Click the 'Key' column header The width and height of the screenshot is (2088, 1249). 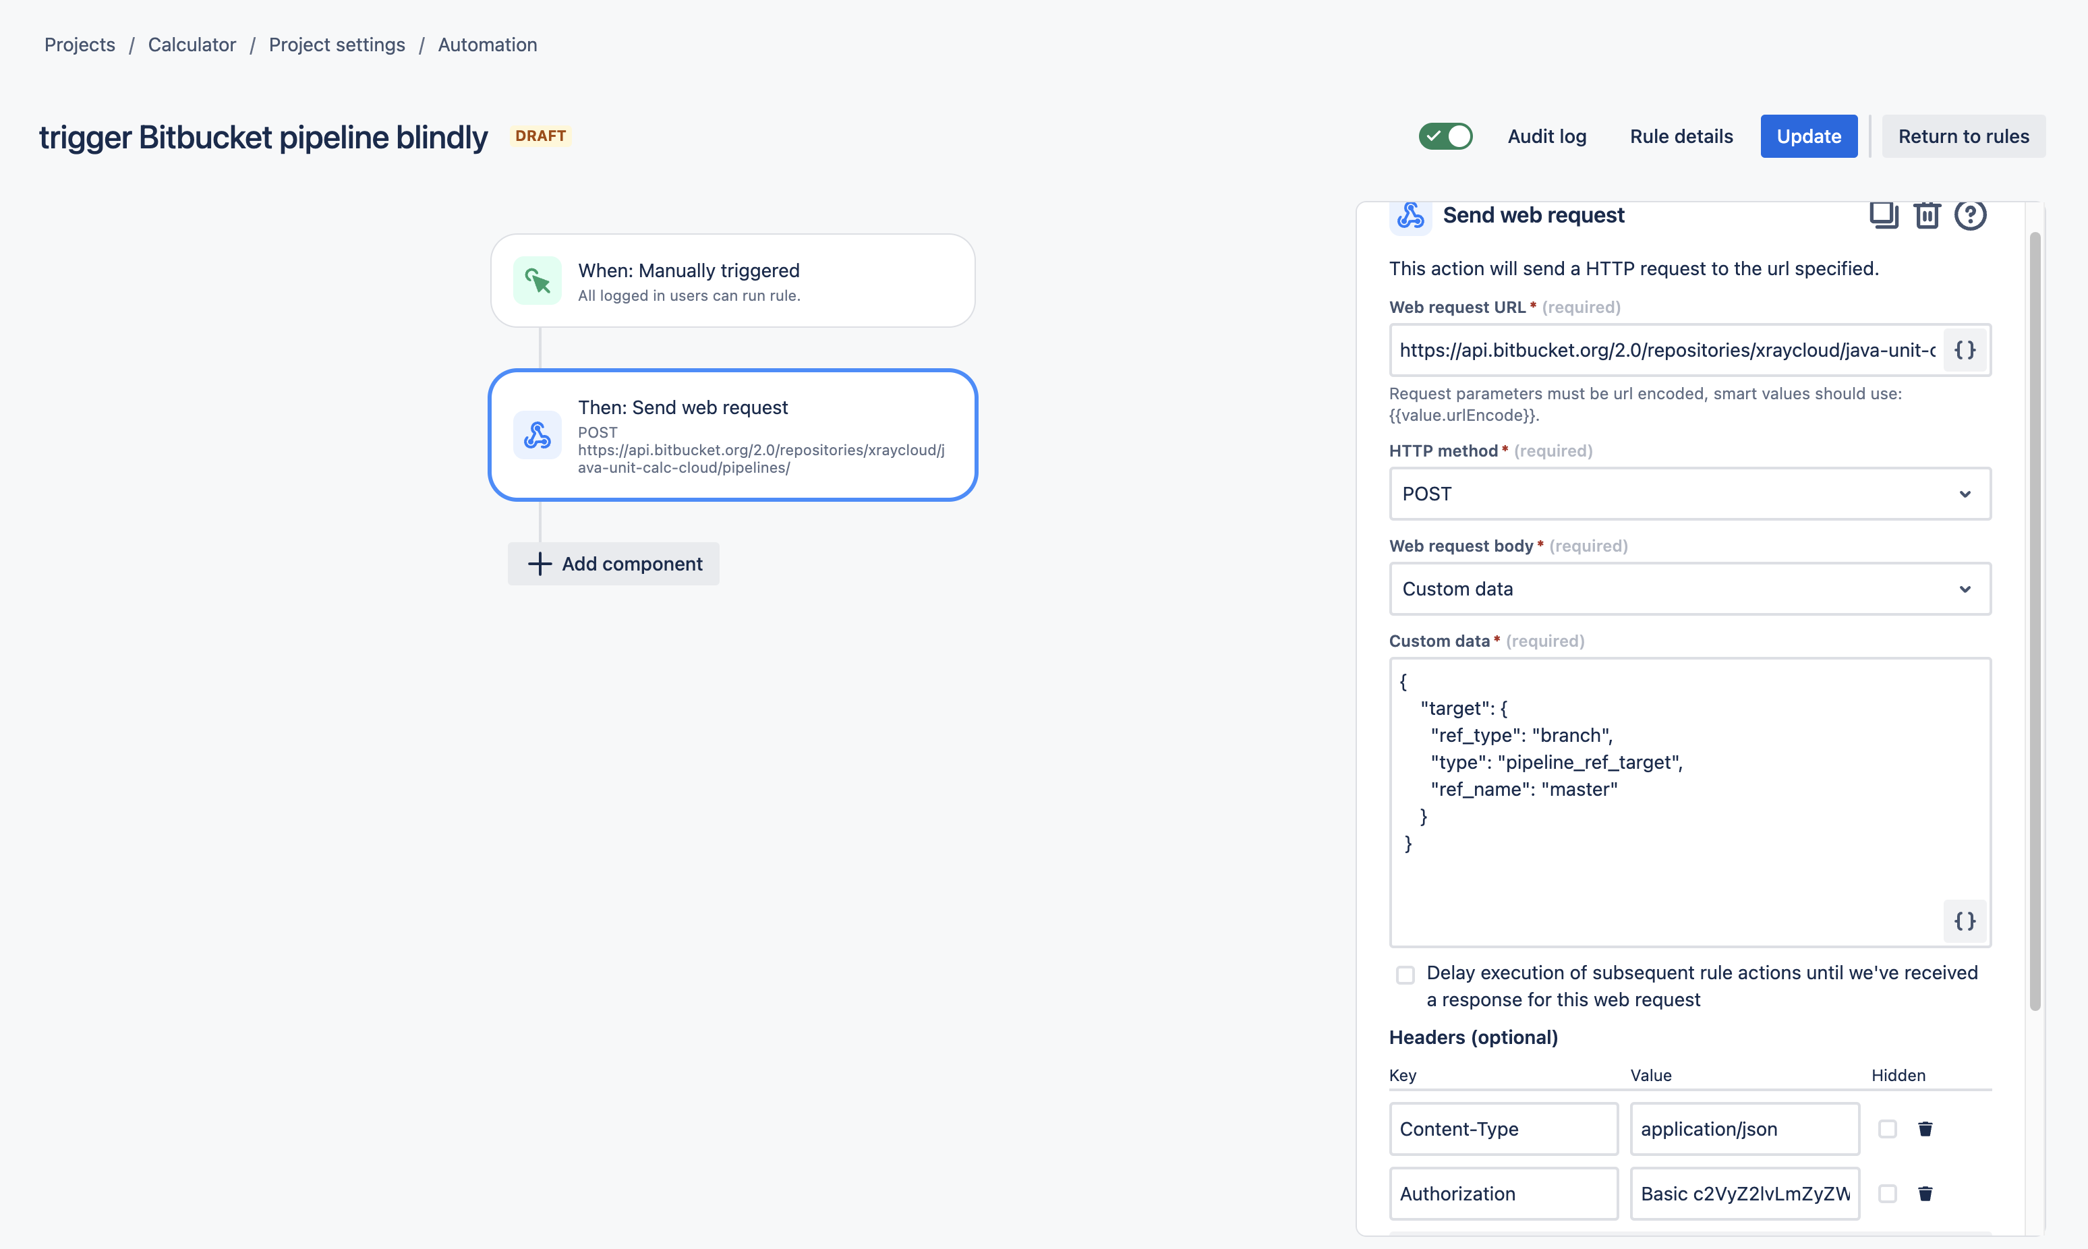pos(1403,1075)
